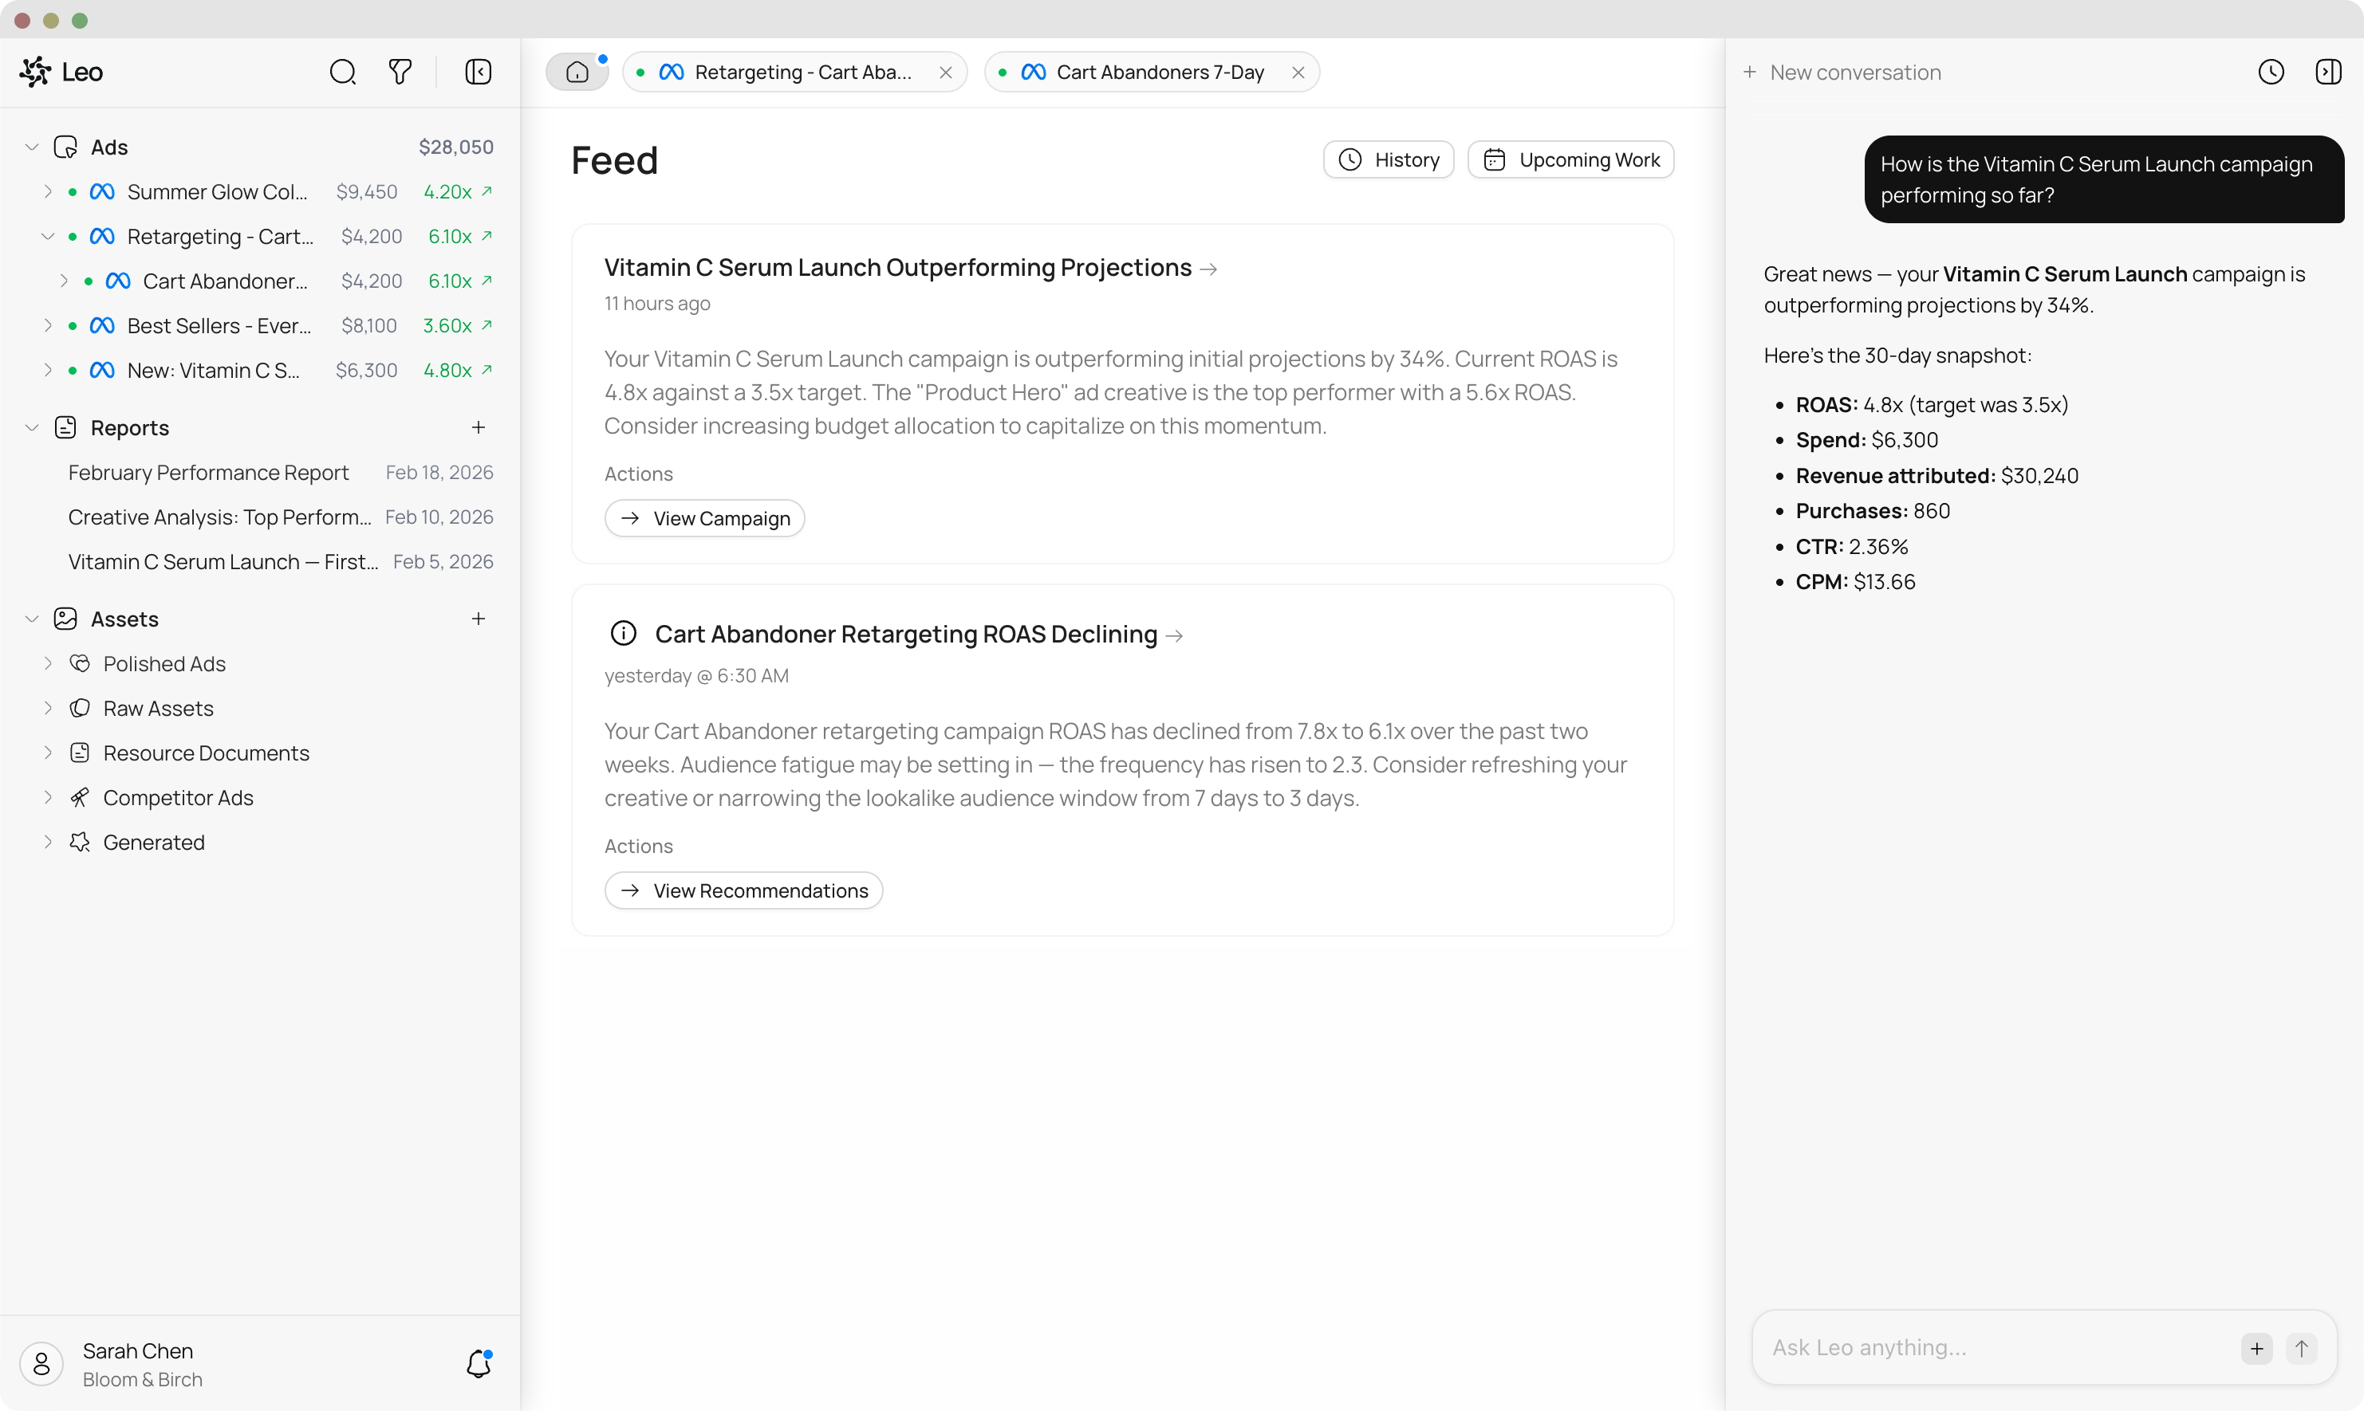Expand the Summer Glow Collection campaign
The image size is (2364, 1411).
pyautogui.click(x=50, y=191)
